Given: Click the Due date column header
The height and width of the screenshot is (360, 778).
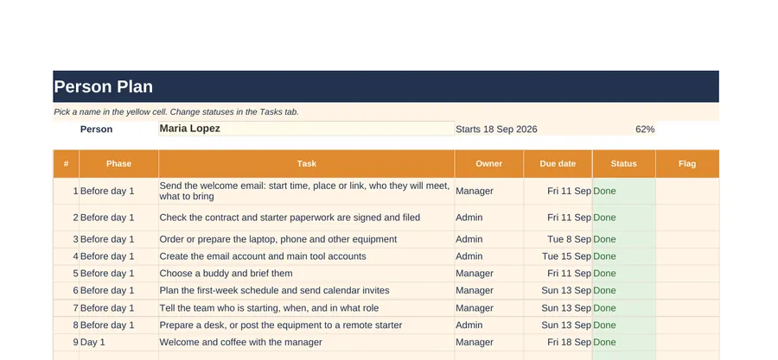Looking at the screenshot, I should pyautogui.click(x=558, y=164).
